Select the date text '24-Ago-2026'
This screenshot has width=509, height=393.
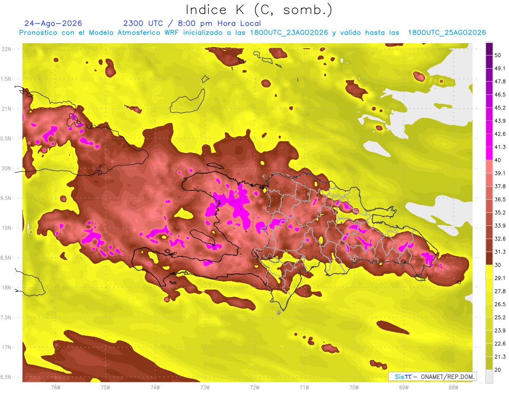(53, 23)
